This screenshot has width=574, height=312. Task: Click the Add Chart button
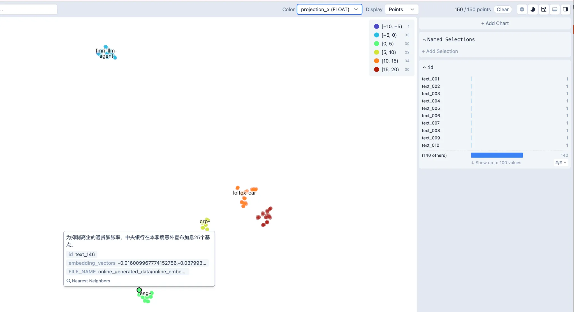(x=495, y=23)
